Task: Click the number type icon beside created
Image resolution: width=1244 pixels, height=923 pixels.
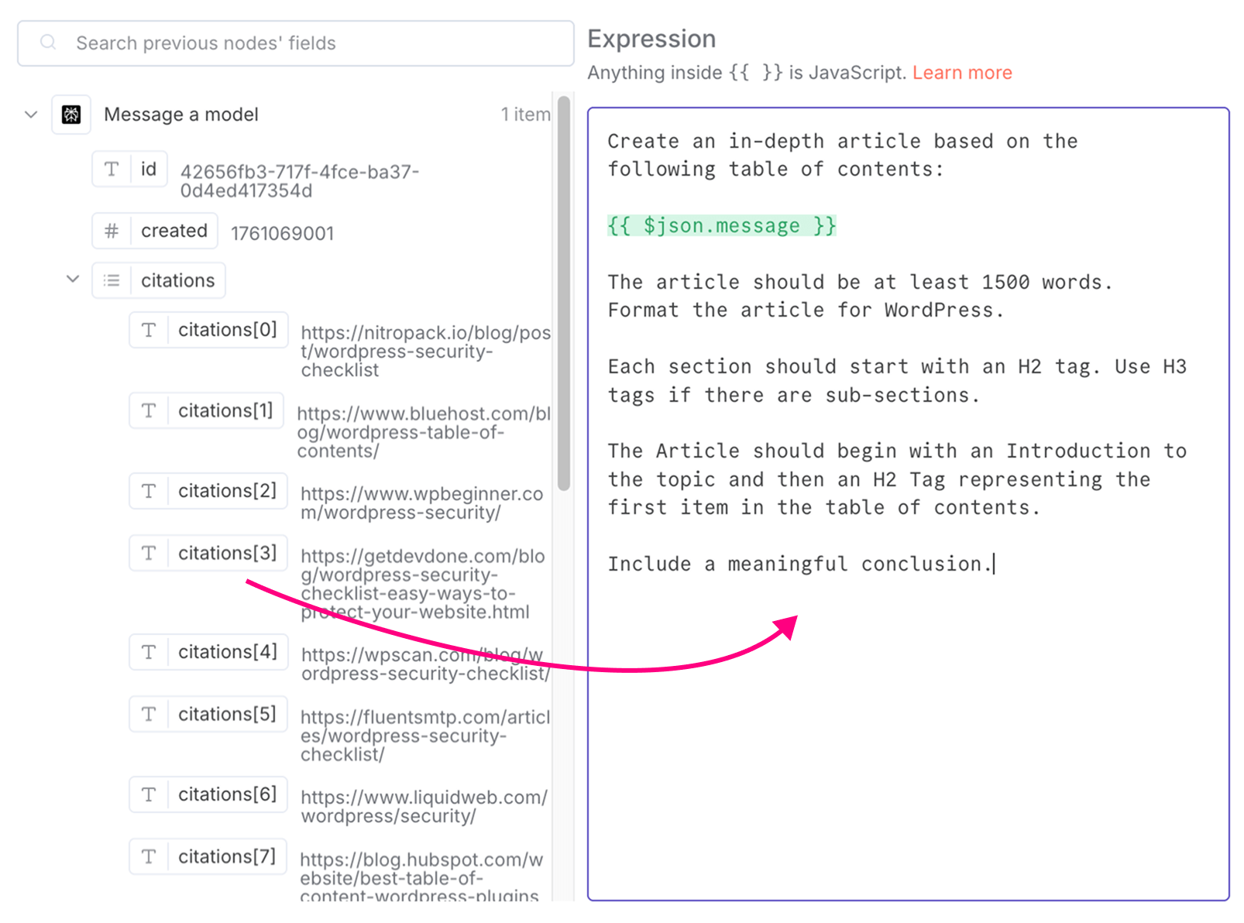Action: [x=112, y=231]
